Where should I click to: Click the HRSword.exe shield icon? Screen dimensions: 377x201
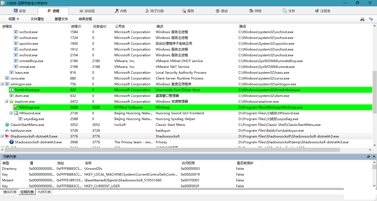(x=16, y=113)
